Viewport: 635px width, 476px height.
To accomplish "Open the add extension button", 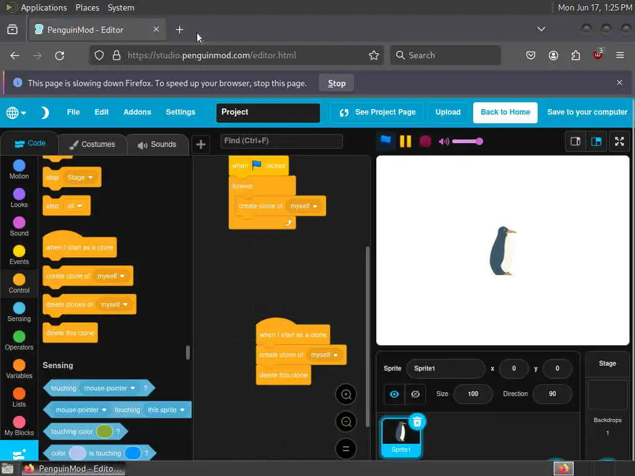I will [19, 452].
